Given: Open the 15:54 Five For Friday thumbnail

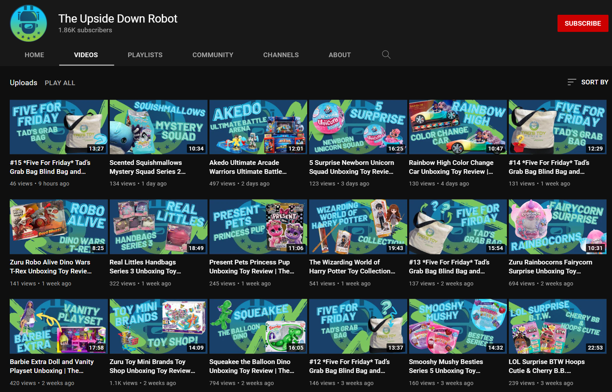Looking at the screenshot, I should click(x=458, y=227).
